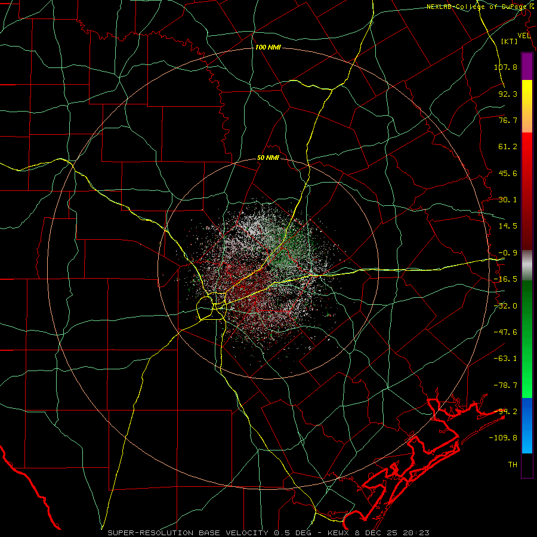
Task: Click the -47.6 legend value
Action: tap(505, 332)
